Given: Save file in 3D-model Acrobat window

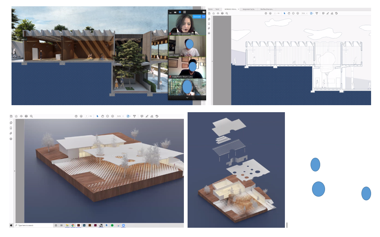Looking at the screenshot, I should 11,116.
